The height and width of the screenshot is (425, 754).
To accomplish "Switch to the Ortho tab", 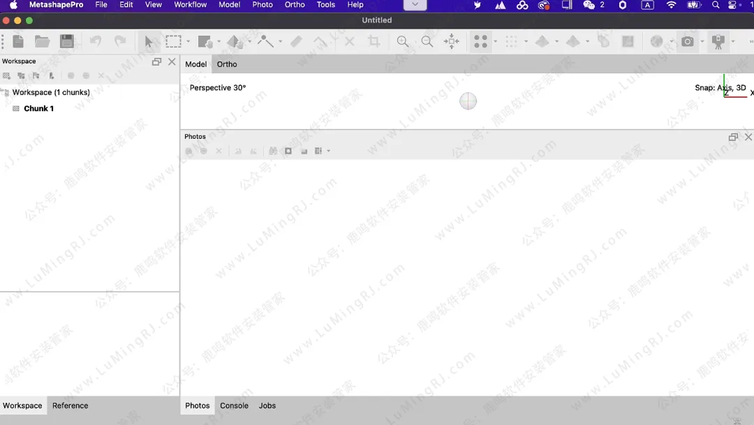I will coord(227,64).
